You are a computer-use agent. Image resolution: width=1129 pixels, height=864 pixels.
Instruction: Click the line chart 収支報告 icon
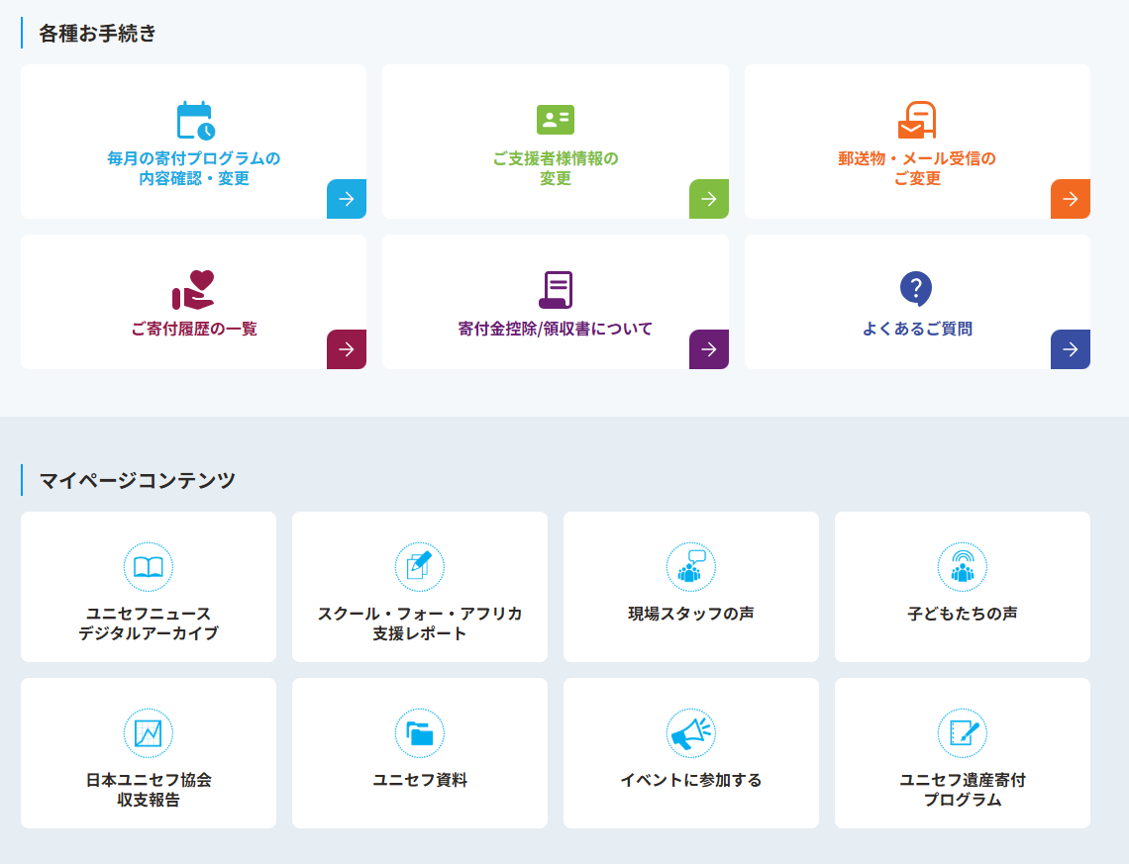click(x=149, y=733)
